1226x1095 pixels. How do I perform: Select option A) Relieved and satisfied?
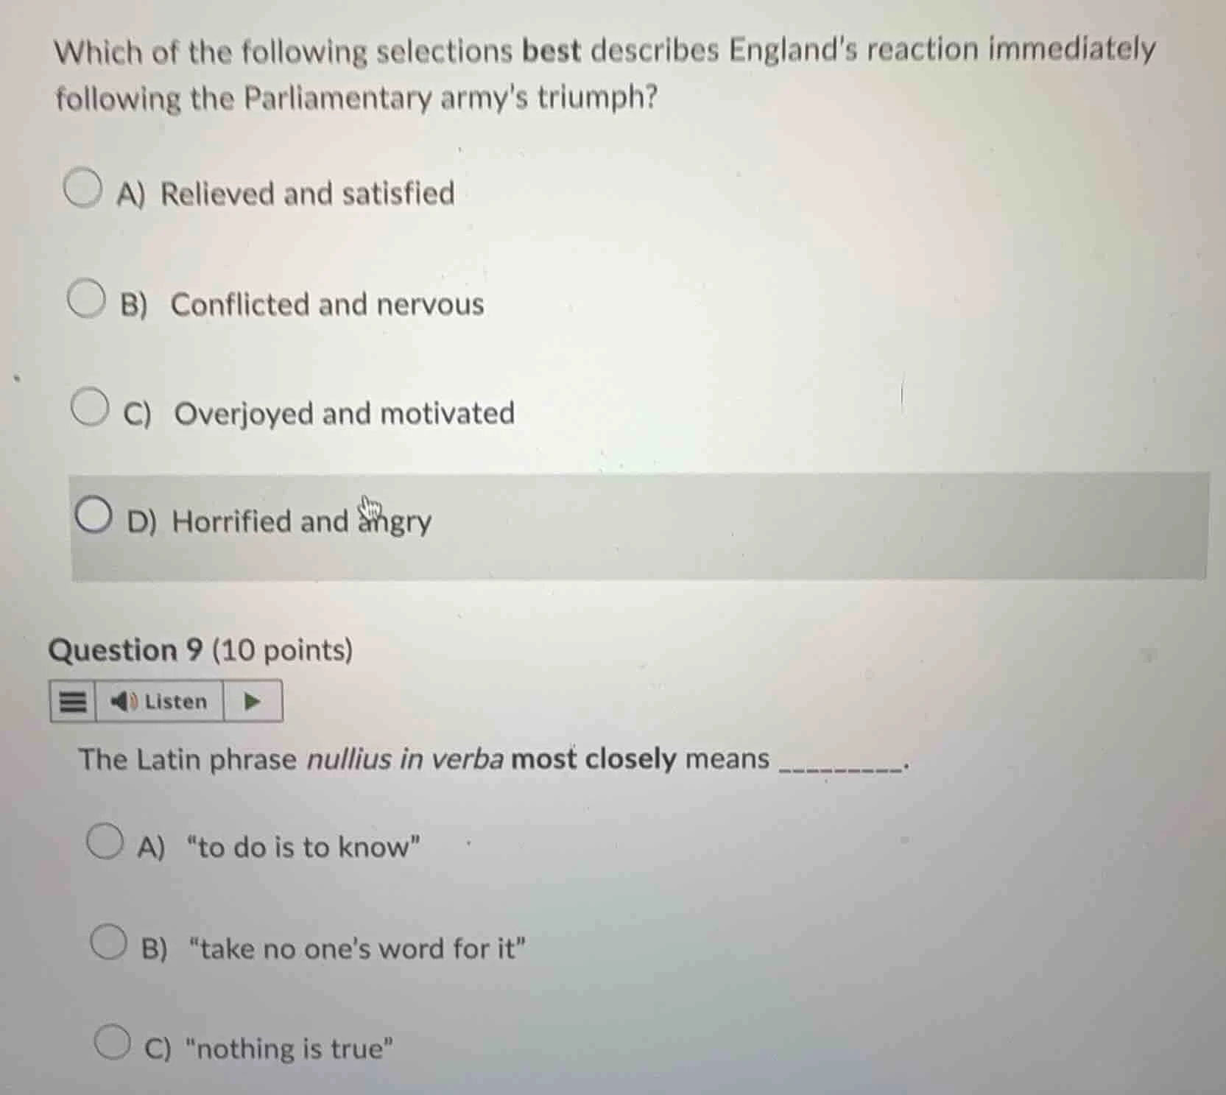[83, 187]
